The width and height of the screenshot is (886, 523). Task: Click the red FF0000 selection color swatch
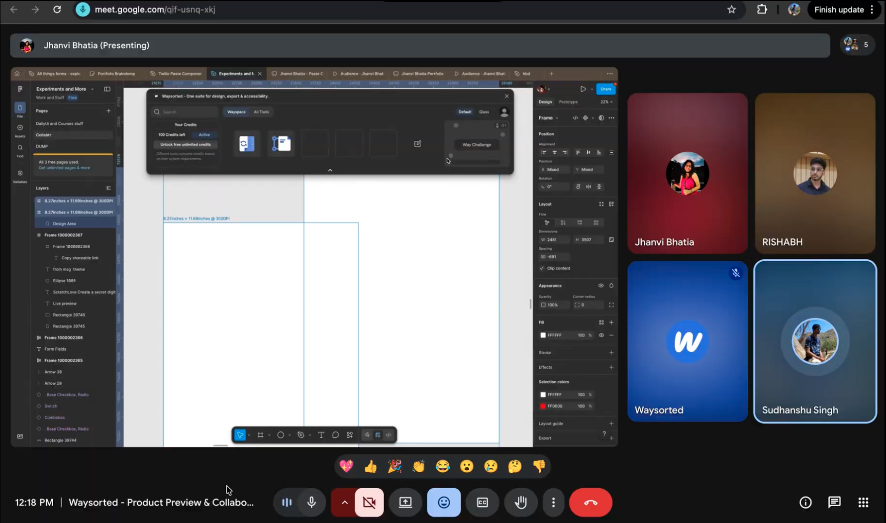543,406
